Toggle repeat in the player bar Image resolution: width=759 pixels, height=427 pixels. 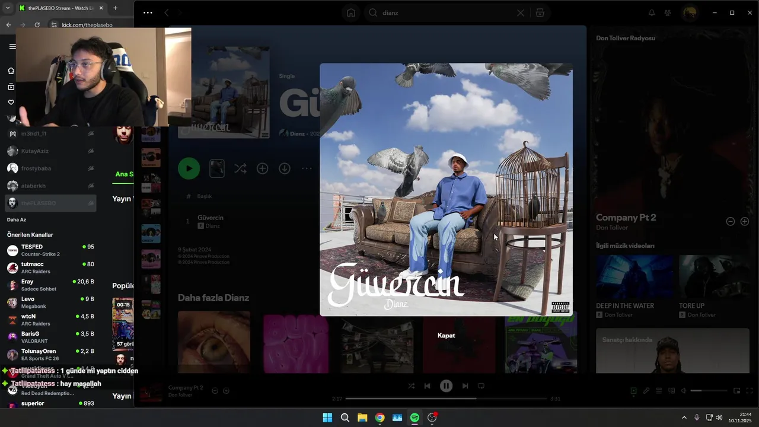481,385
